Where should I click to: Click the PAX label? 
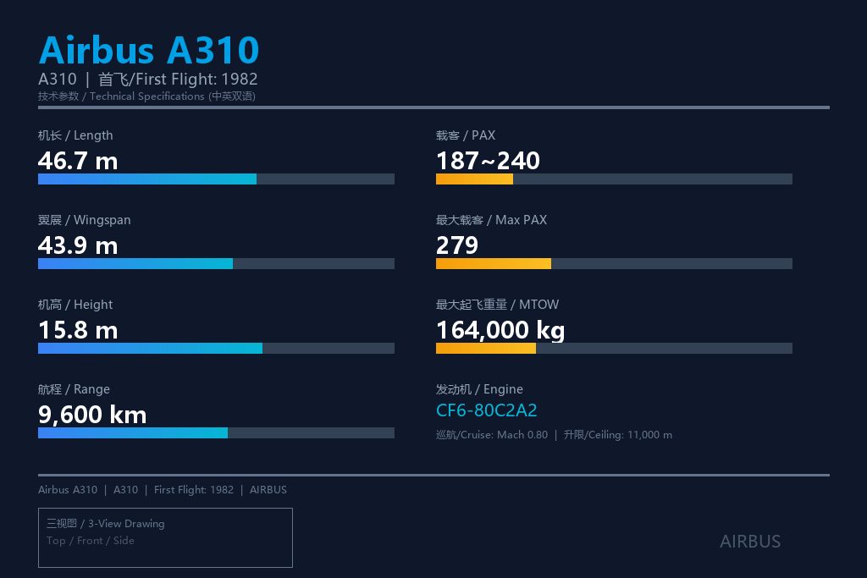point(466,135)
